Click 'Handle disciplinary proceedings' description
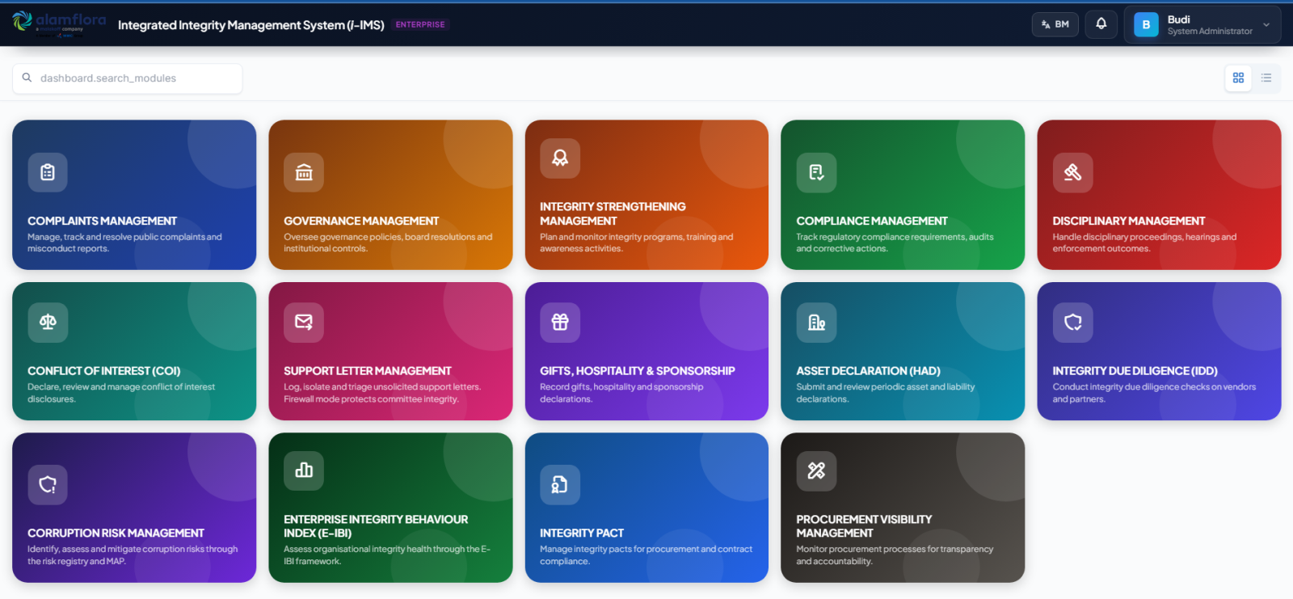Screen dimensions: 1293x599 1144,243
